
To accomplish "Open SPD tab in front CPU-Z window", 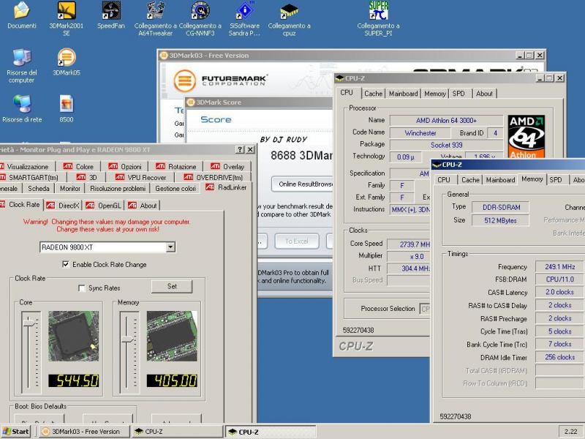I will (x=556, y=180).
